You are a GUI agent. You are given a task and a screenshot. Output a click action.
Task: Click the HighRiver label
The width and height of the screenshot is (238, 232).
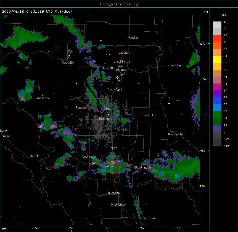coord(119,205)
